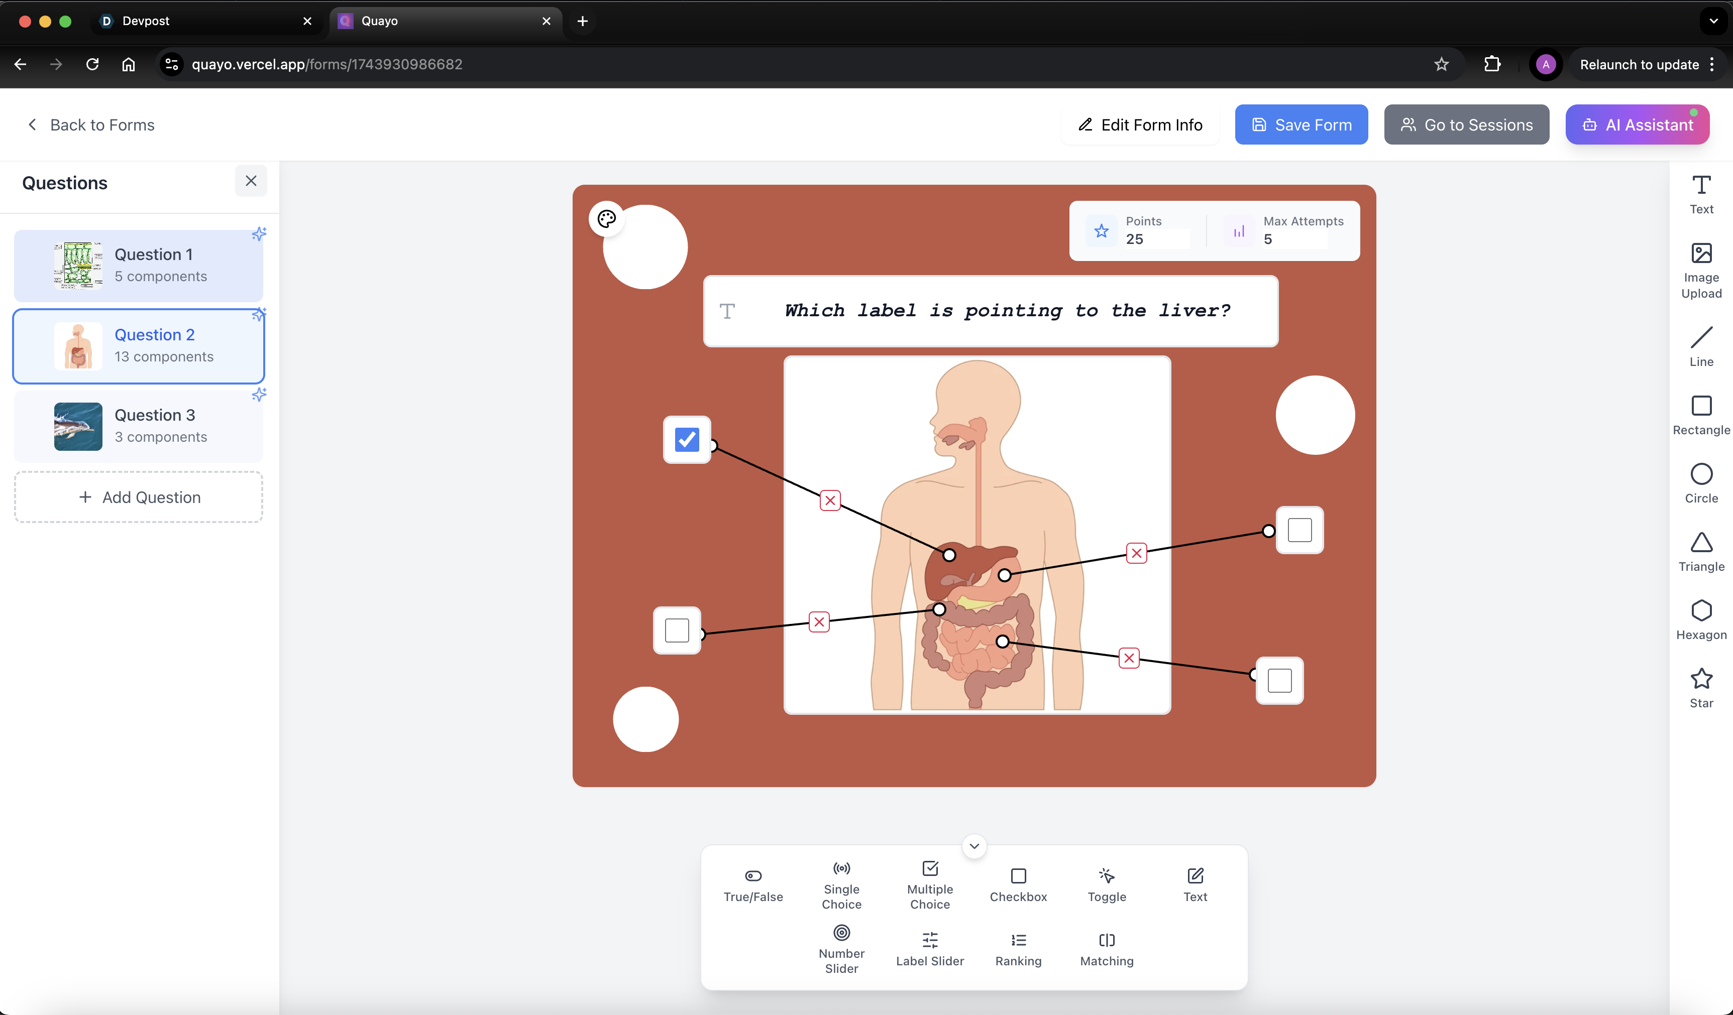Collapse the component toolbar with chevron

point(974,846)
